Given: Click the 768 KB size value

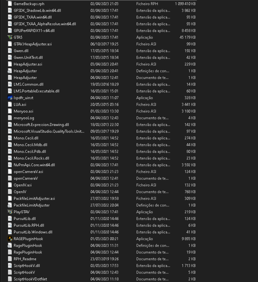Looking at the screenshot, I should [190, 192].
